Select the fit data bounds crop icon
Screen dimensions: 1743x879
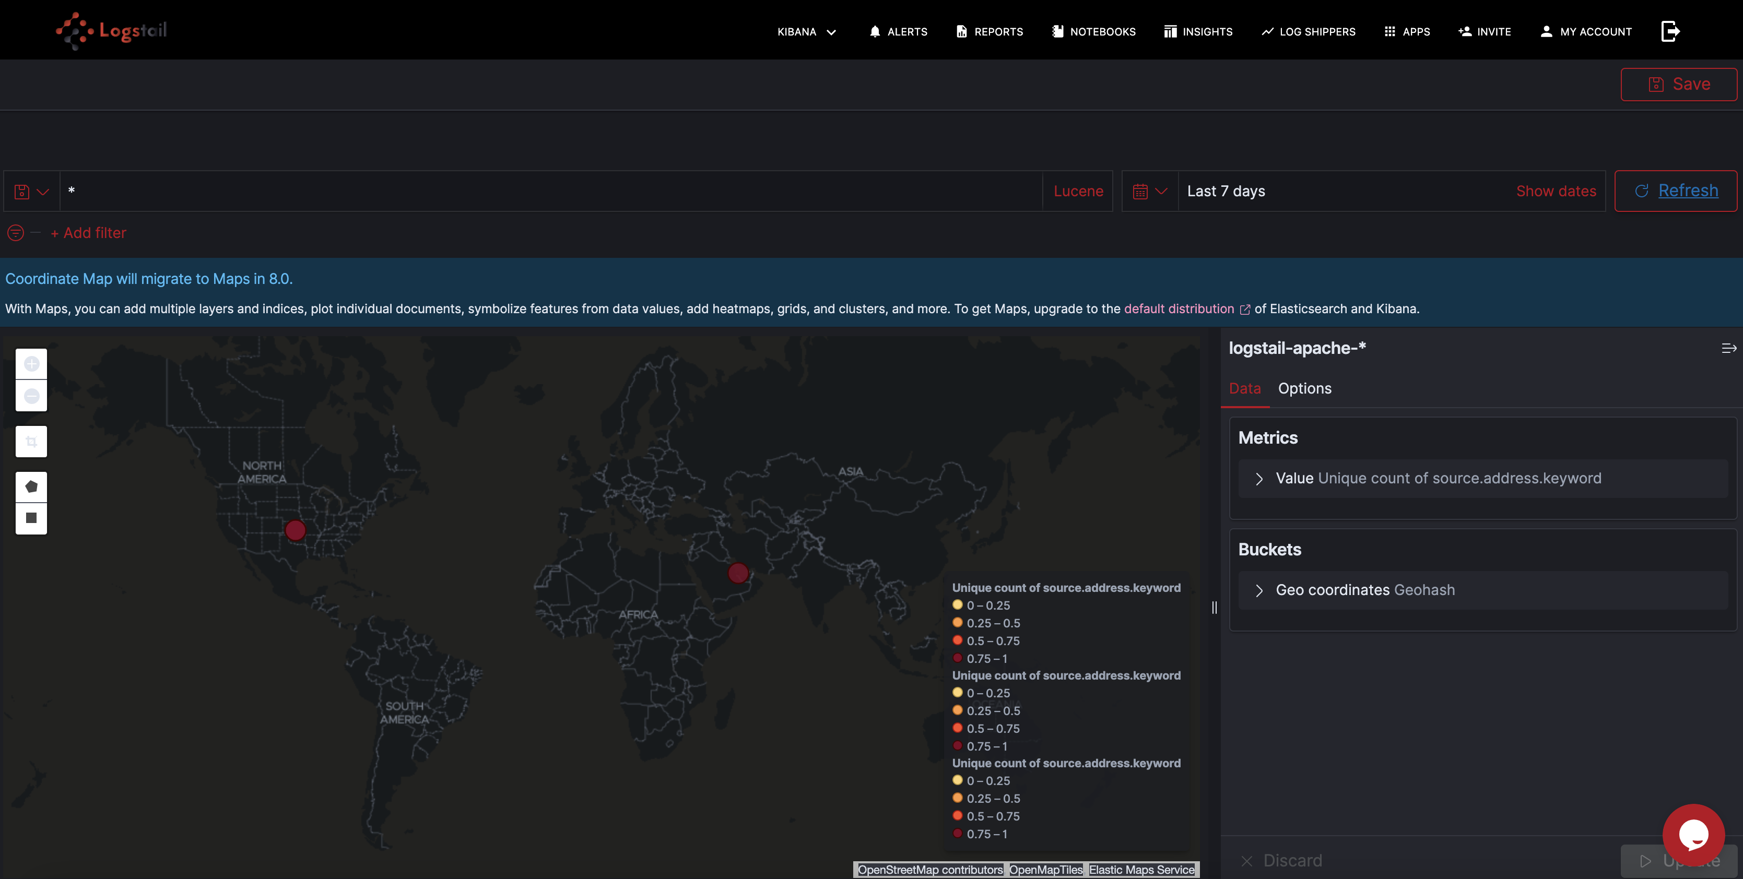pos(31,442)
